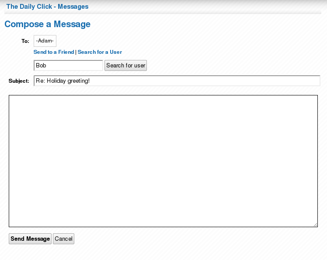Click the "Re:" prefix in the subject

[40, 81]
